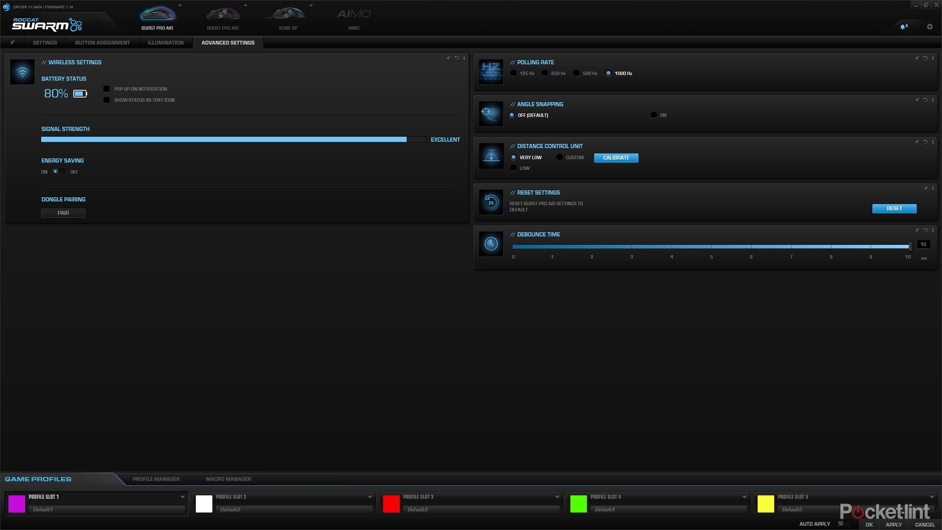Screen dimensions: 942x530
Task: Open the notifications bell icon
Action: 903,26
